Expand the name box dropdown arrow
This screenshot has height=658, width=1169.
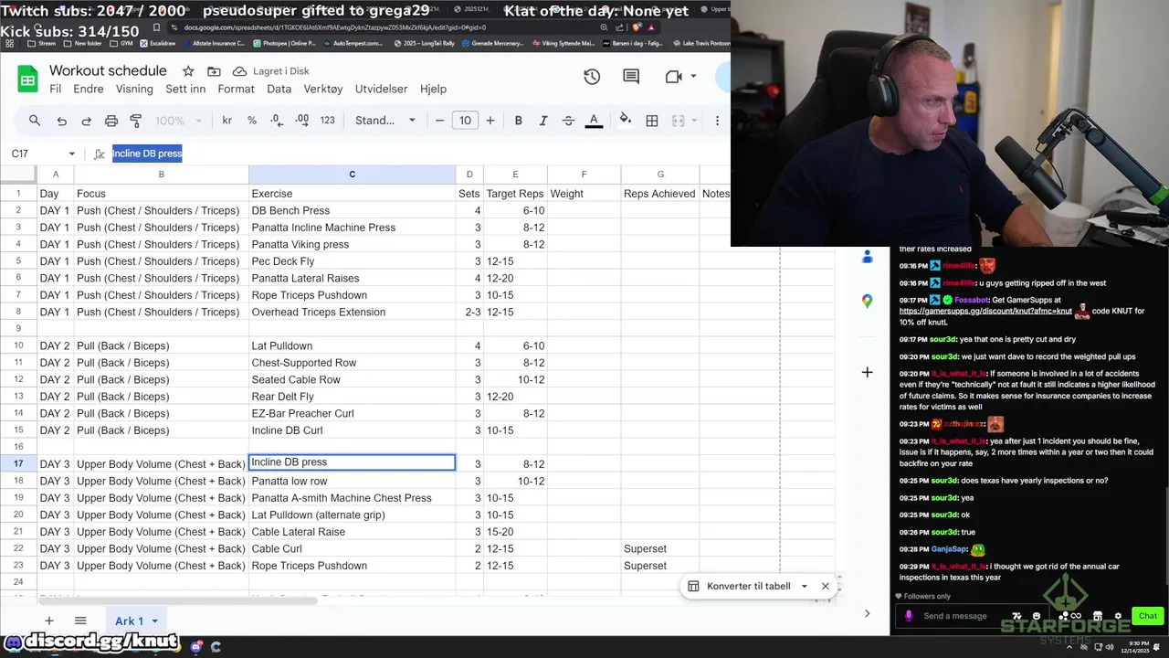(x=71, y=154)
